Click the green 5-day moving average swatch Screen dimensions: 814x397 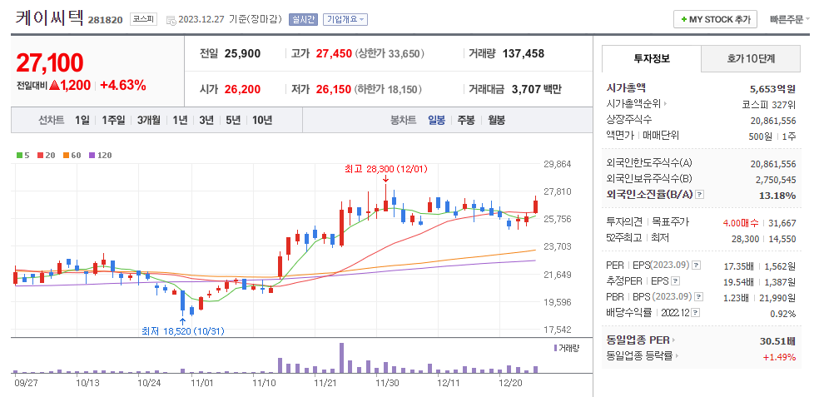(19, 155)
